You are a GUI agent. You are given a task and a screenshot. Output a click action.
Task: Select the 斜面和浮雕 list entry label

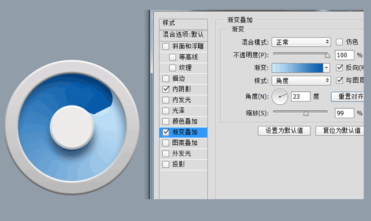pyautogui.click(x=188, y=46)
